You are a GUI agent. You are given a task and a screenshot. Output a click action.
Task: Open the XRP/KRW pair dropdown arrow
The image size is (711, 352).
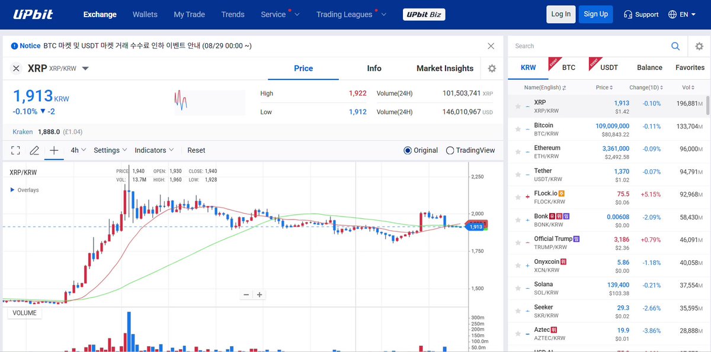(x=85, y=69)
